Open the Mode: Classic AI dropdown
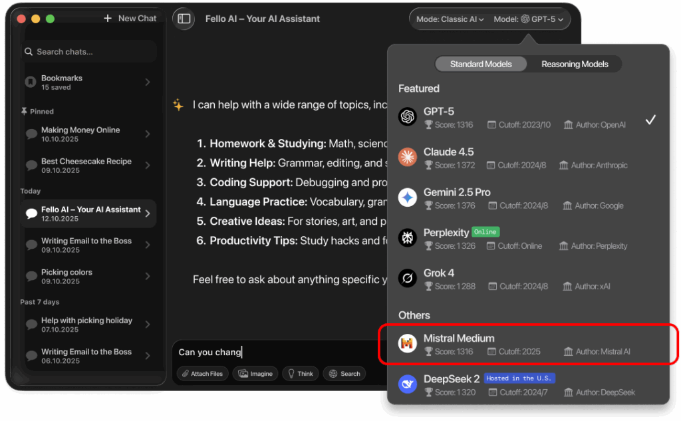Viewport: 681px width, 421px height. coord(450,19)
